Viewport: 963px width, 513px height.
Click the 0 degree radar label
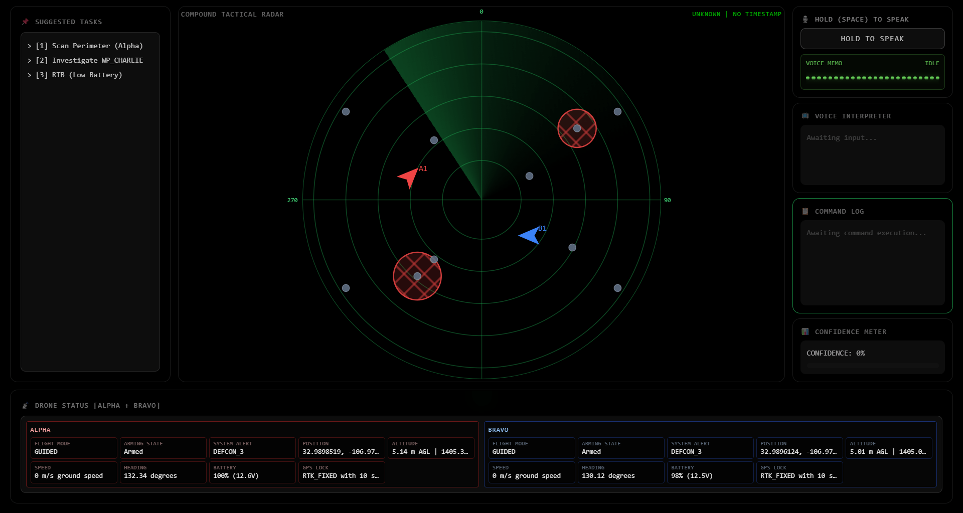481,12
